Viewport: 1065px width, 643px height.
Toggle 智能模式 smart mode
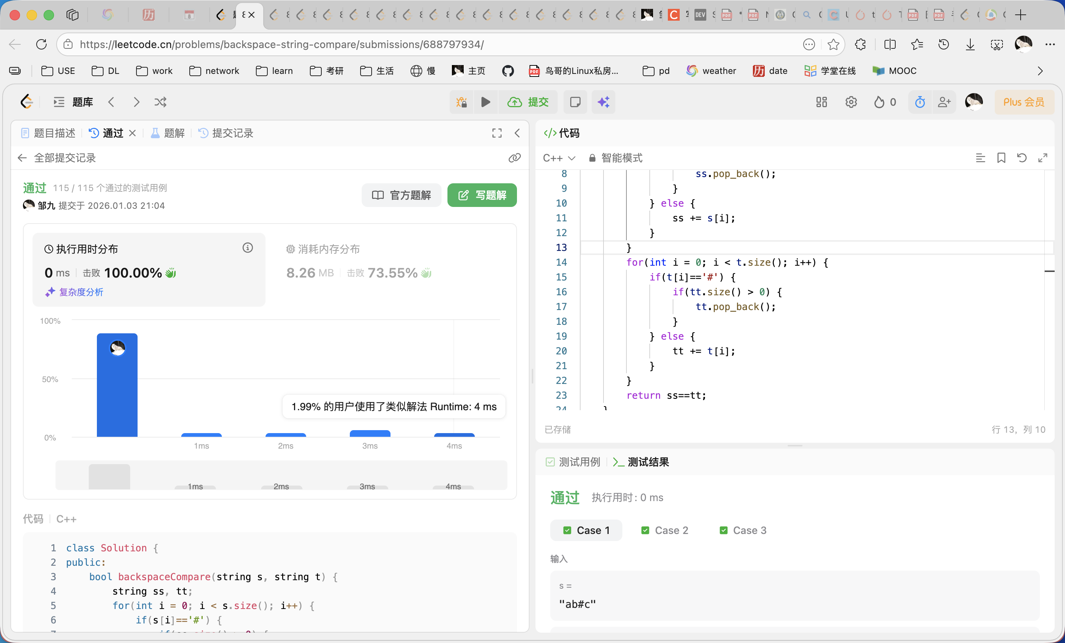coord(615,158)
